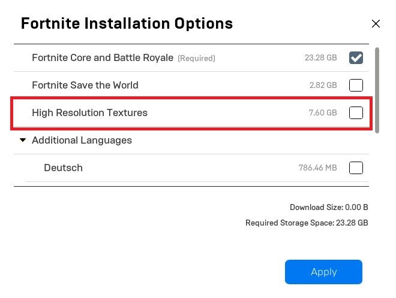Click the 7.60 GB size value
This screenshot has width=396, height=298.
click(x=323, y=112)
